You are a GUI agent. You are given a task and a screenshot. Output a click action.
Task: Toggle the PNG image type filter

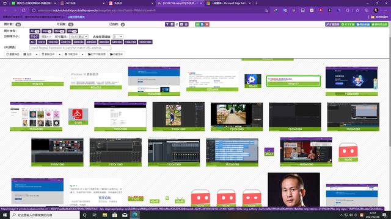click(59, 31)
